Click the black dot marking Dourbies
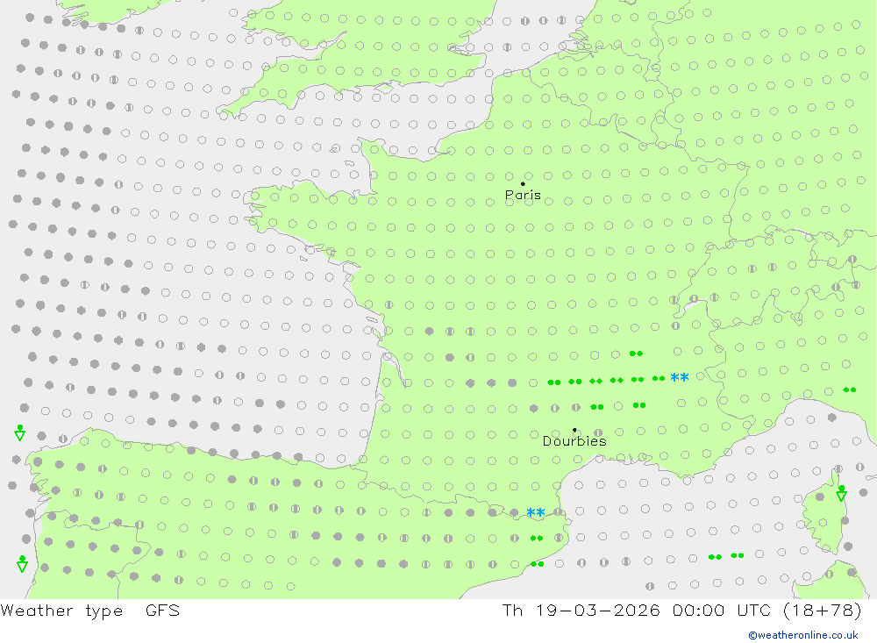 point(574,430)
